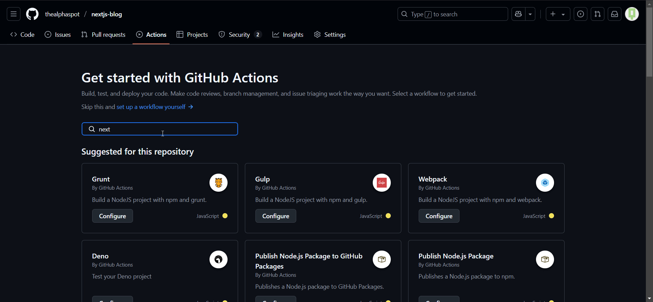Click the Deno logo icon

tap(218, 259)
